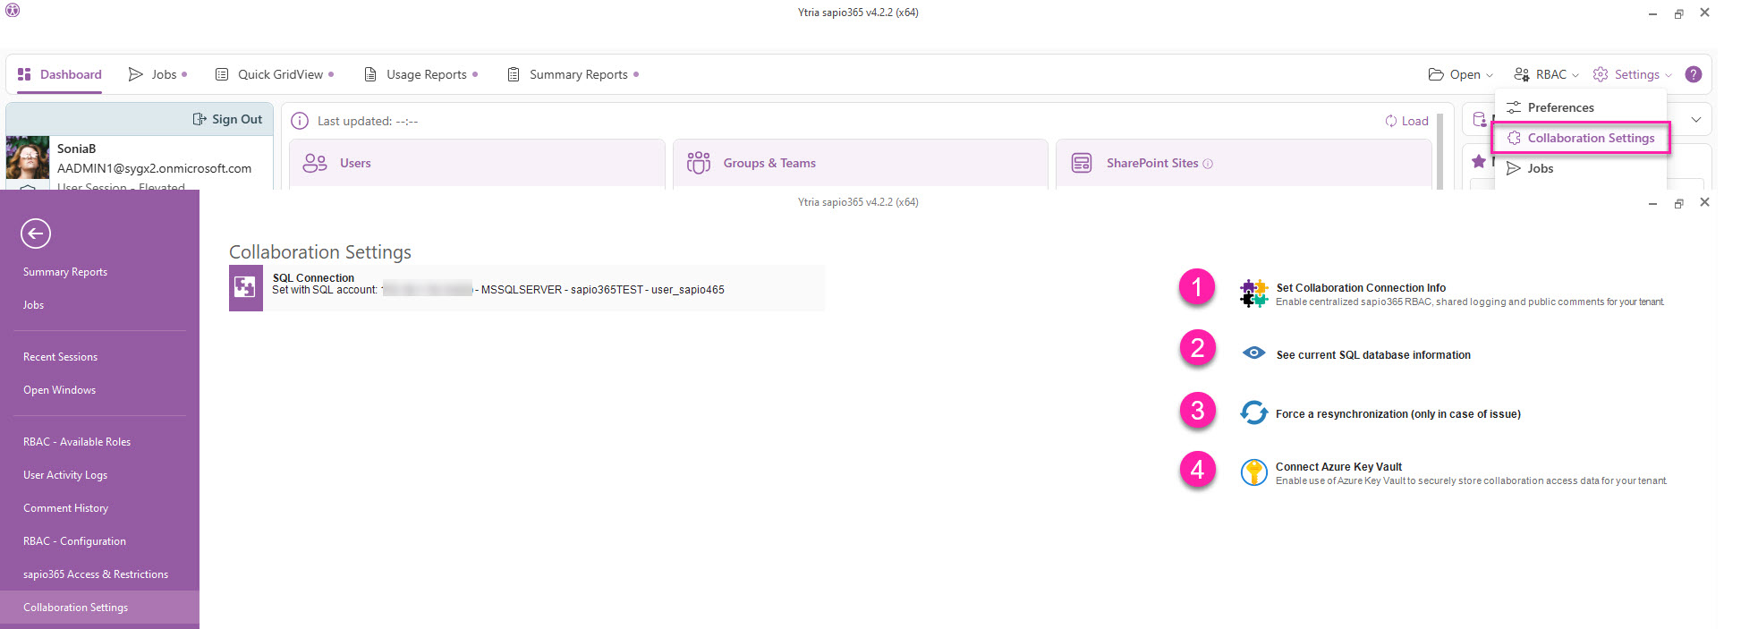Click the Groups & Teams icon
1758x629 pixels.
[699, 163]
